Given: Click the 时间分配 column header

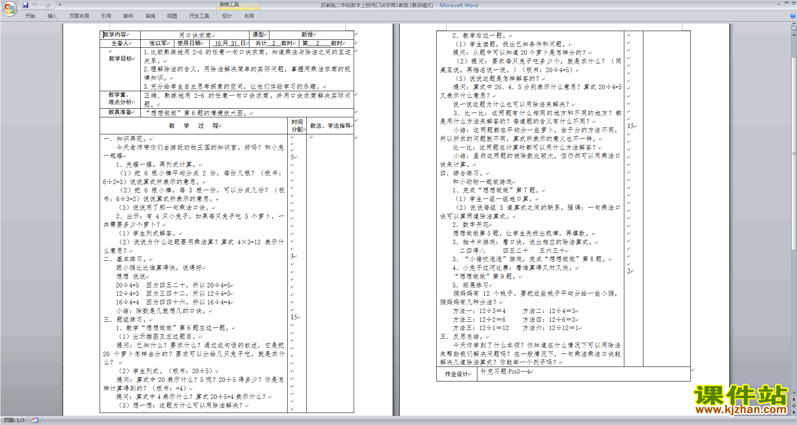Looking at the screenshot, I should (297, 126).
